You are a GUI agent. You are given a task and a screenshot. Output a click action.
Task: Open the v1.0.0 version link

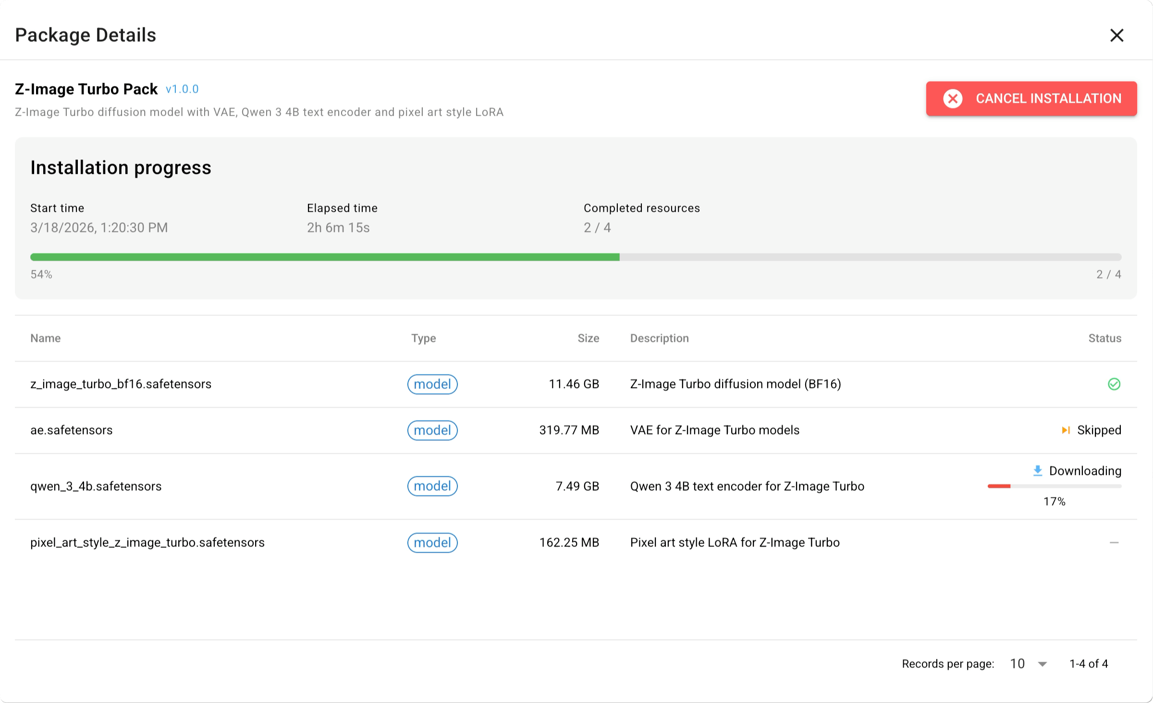click(x=182, y=89)
